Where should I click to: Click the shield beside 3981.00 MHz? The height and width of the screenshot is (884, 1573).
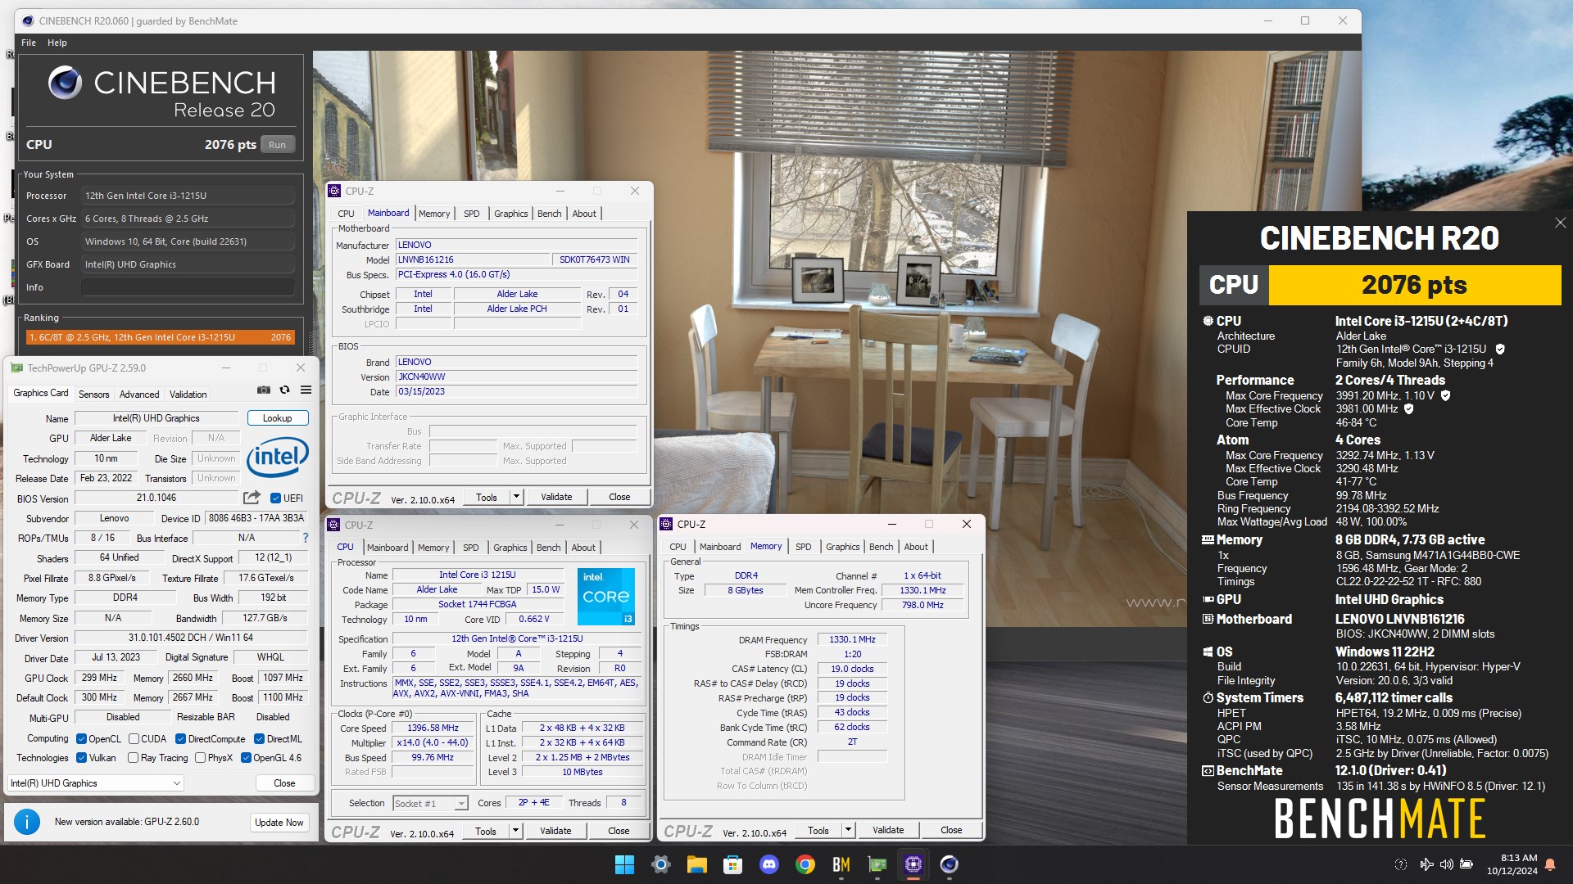[x=1409, y=408]
